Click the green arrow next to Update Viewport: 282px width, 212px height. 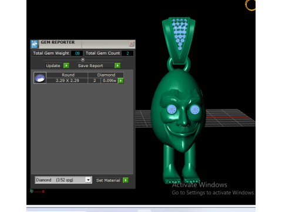(66, 65)
